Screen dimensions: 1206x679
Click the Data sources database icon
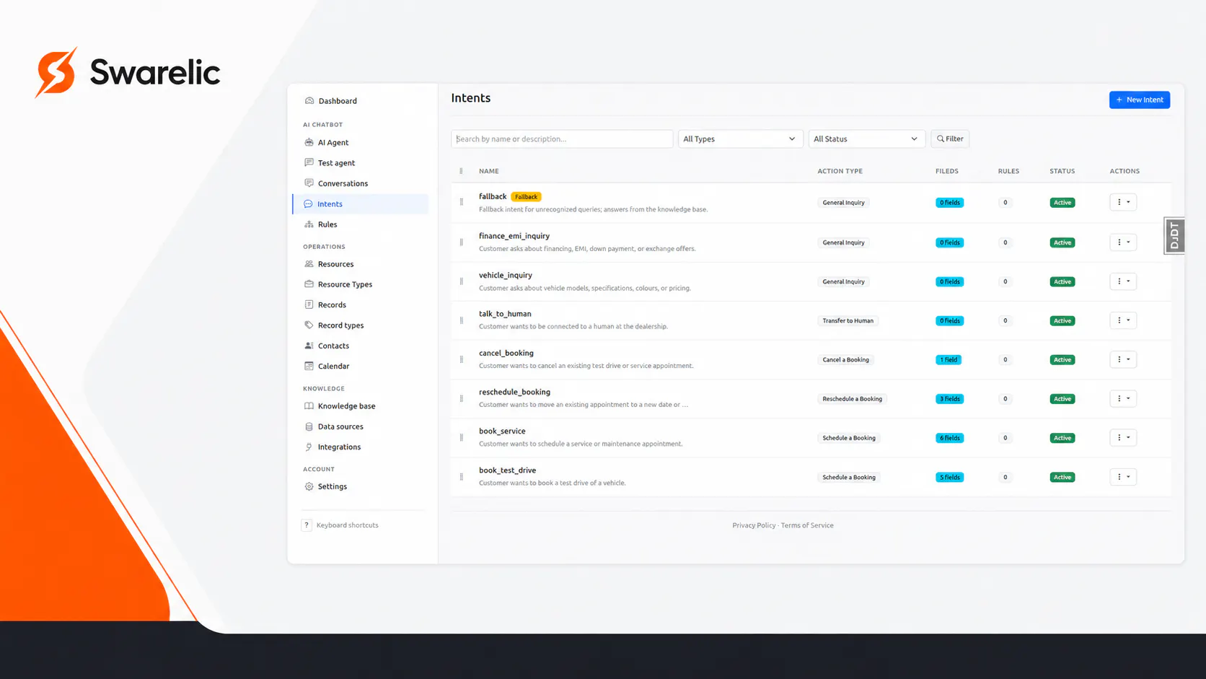tap(309, 426)
